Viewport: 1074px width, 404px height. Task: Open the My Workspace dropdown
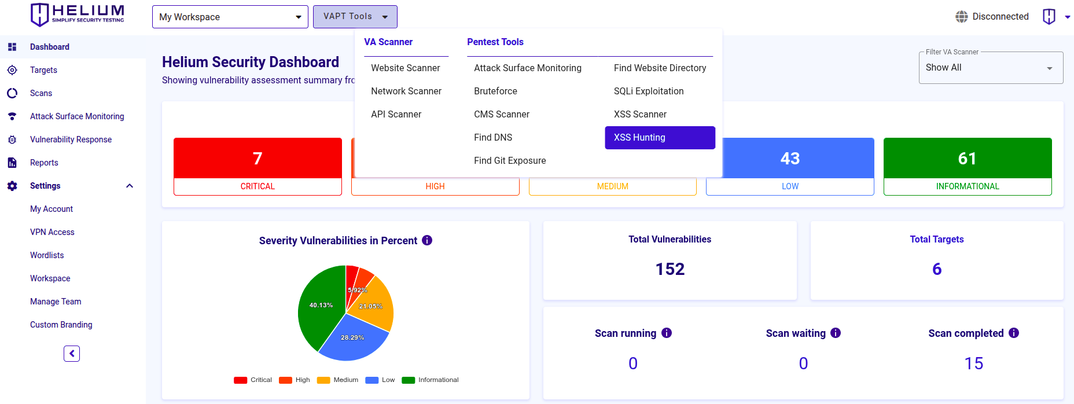[230, 17]
